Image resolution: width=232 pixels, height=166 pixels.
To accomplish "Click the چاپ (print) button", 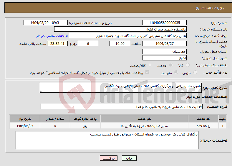I will pyautogui.click(x=129, y=158).
